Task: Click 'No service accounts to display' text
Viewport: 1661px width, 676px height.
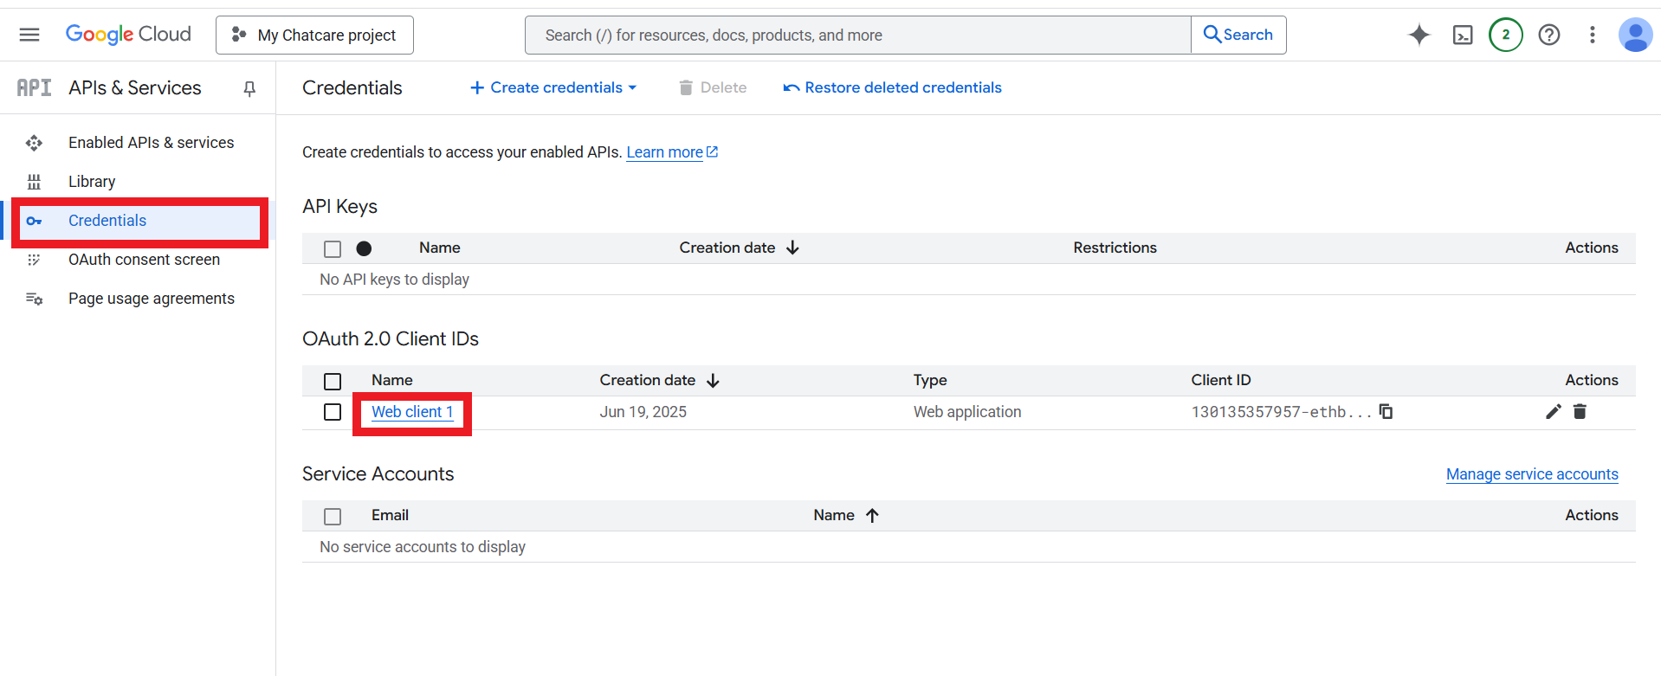Action: click(x=423, y=547)
